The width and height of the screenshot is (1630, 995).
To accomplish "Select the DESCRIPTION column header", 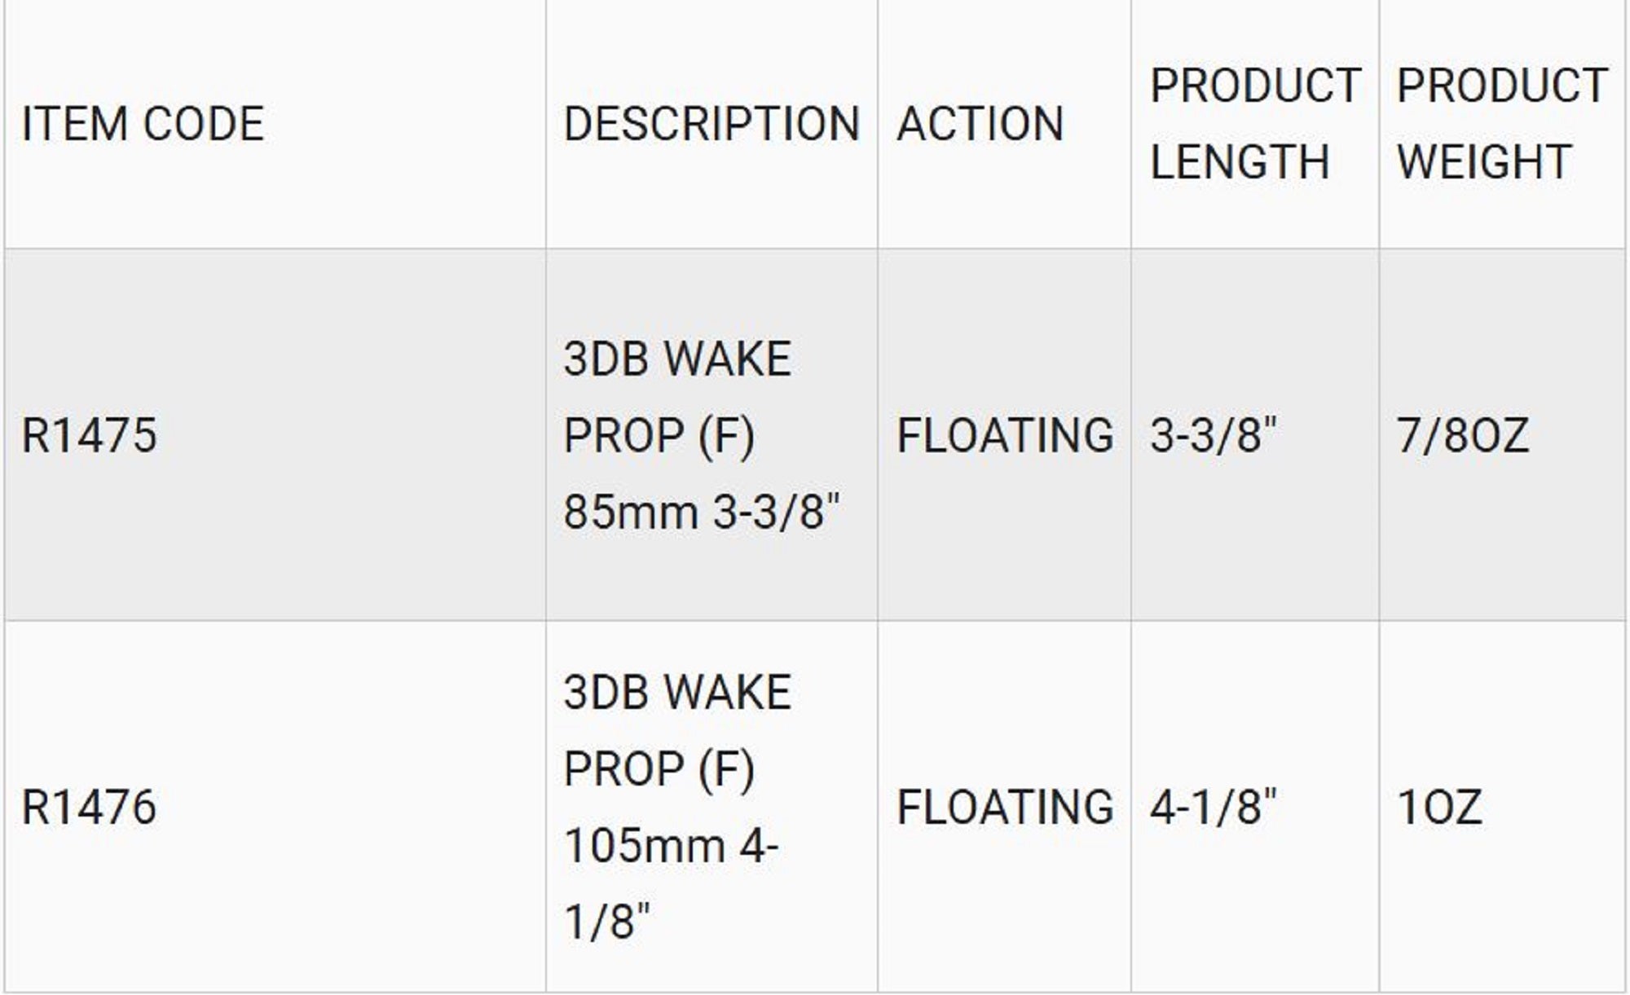I will pos(711,124).
